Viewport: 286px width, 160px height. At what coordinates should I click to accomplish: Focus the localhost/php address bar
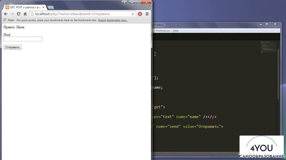[82, 14]
